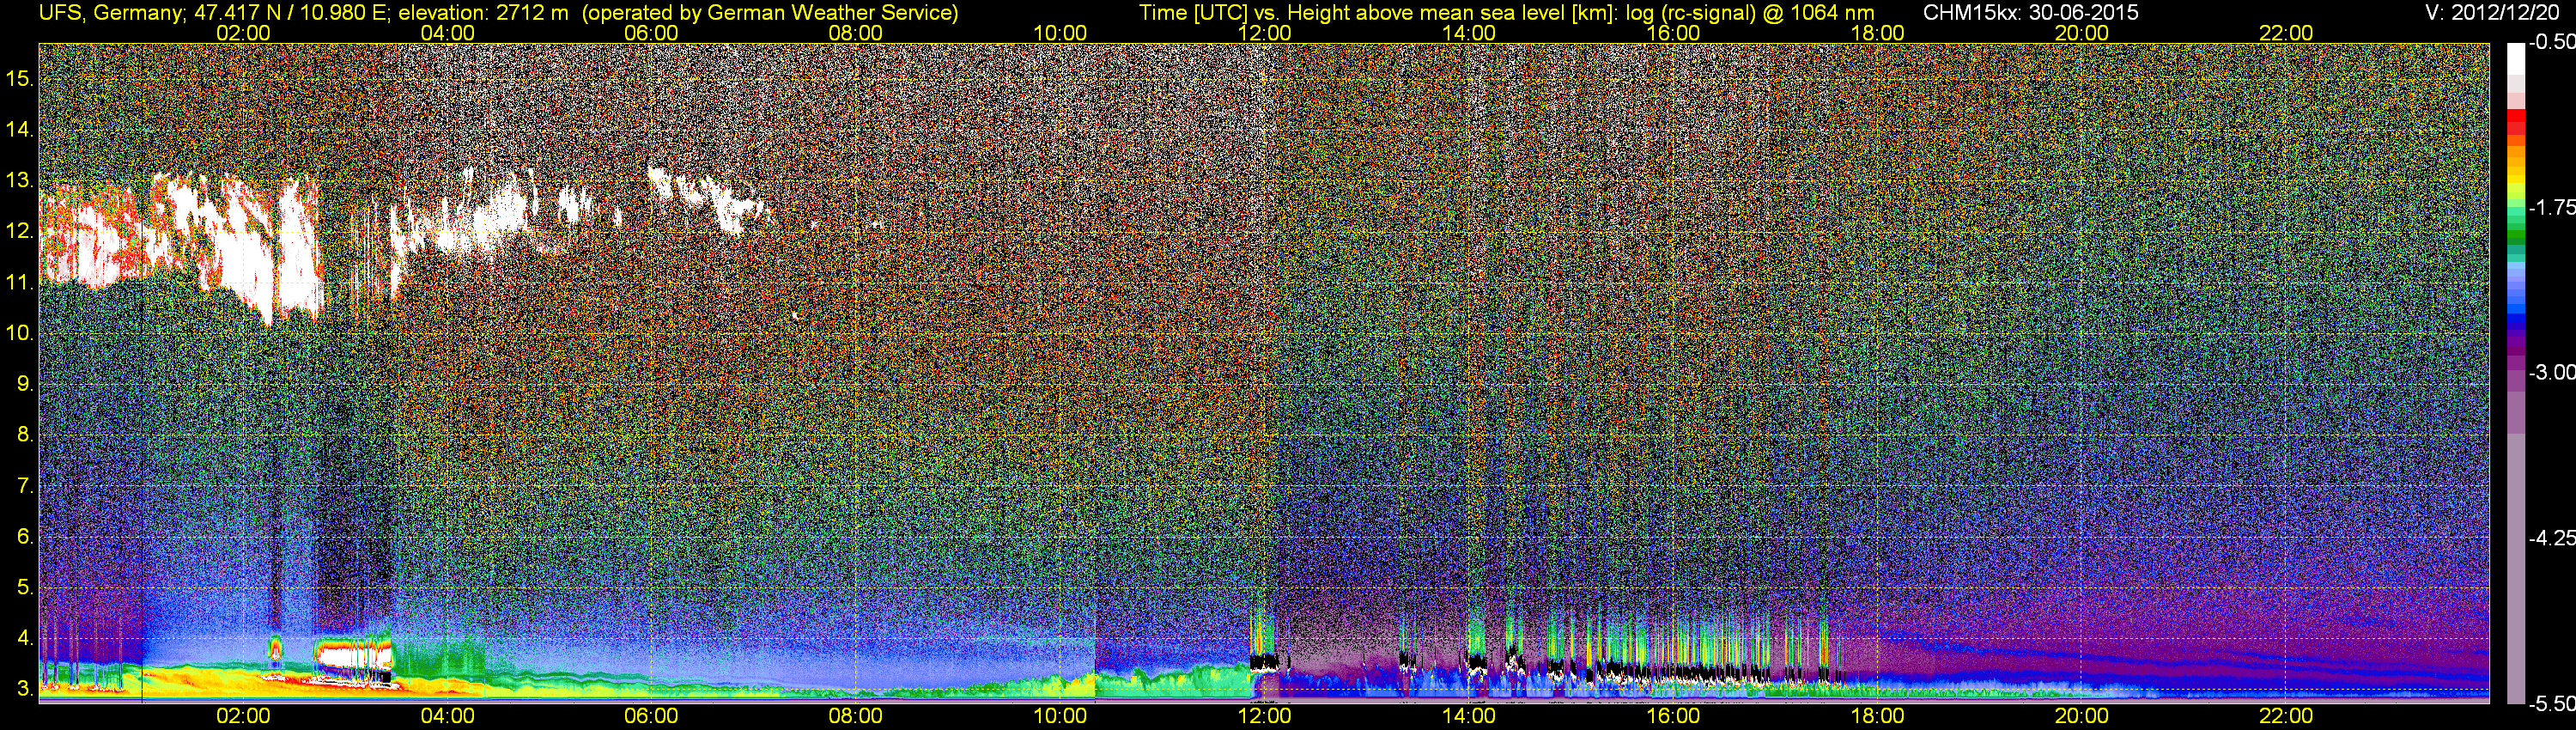Click the '08:00' label on the top time axis
This screenshot has width=2576, height=730.
856,33
